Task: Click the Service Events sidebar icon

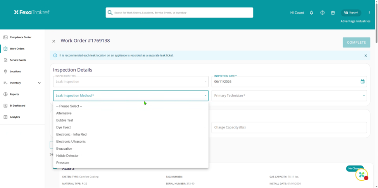Action: point(5,60)
